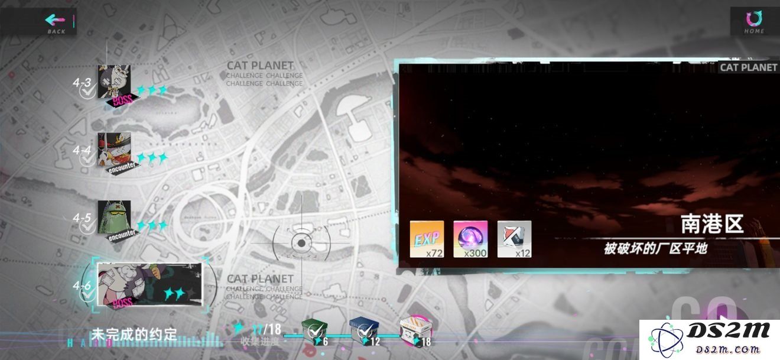Return to the HOME screen
Viewport: 780px width, 360px height.
(x=754, y=21)
